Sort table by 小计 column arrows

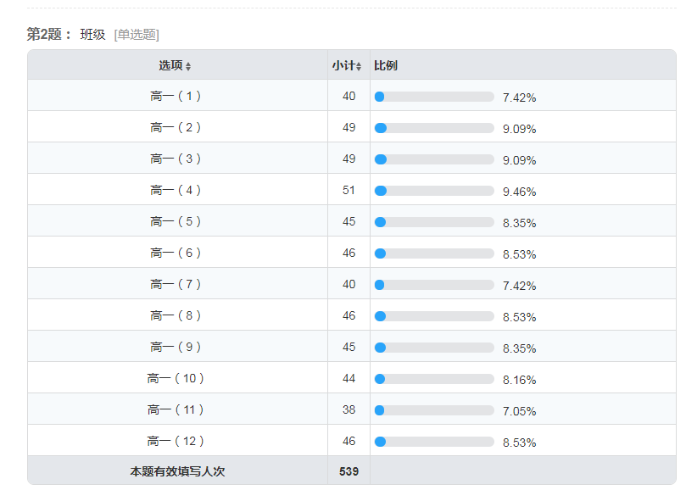[x=359, y=66]
